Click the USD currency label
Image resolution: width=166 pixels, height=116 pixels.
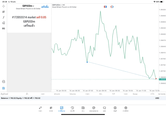pos(157,98)
